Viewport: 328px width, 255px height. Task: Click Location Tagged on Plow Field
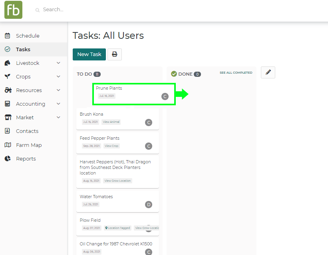[x=117, y=228]
